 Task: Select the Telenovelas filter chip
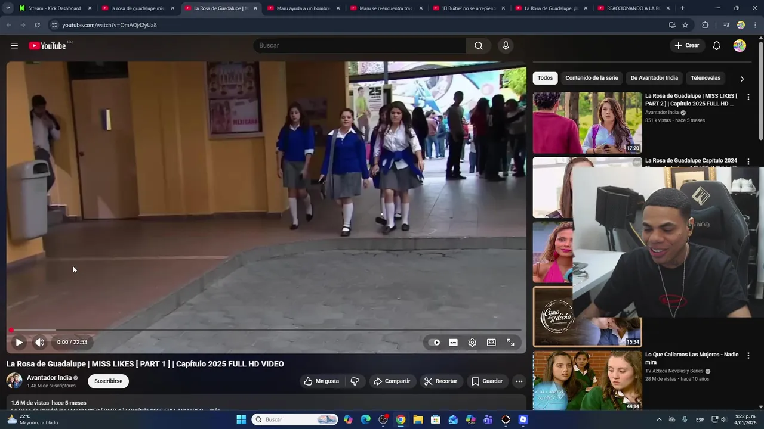pyautogui.click(x=706, y=78)
